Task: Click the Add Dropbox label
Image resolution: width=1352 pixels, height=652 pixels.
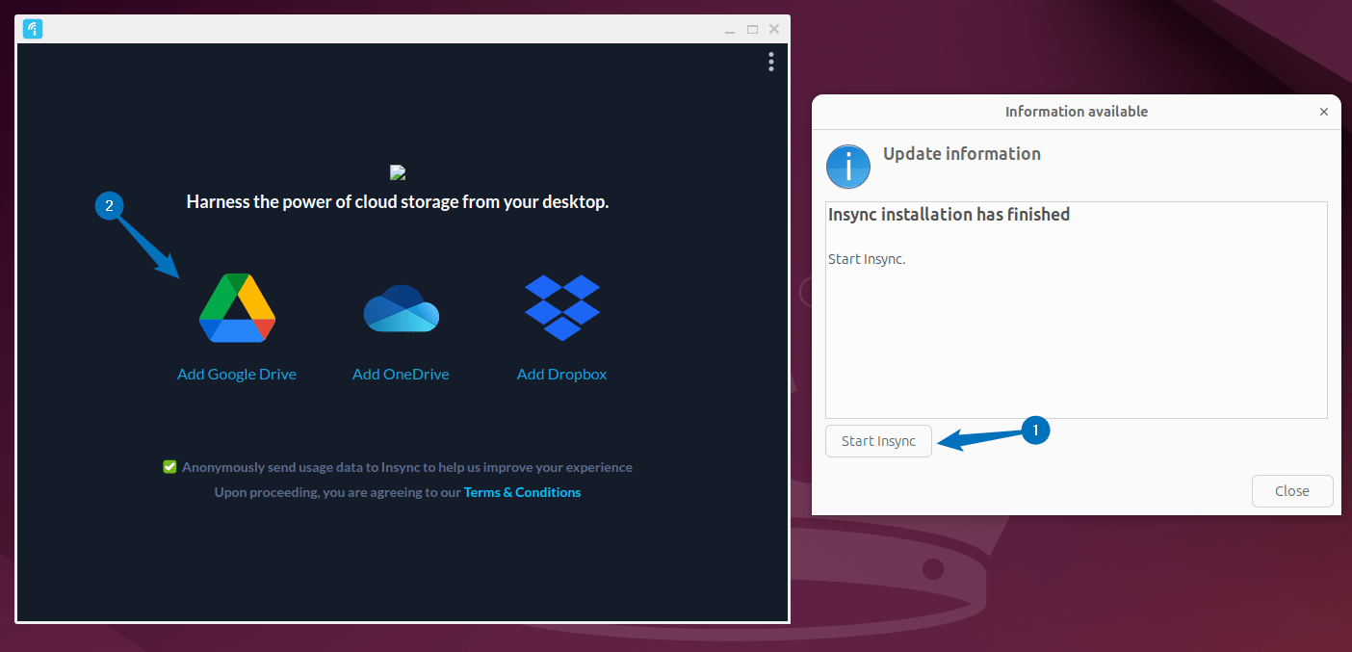Action: coord(561,374)
